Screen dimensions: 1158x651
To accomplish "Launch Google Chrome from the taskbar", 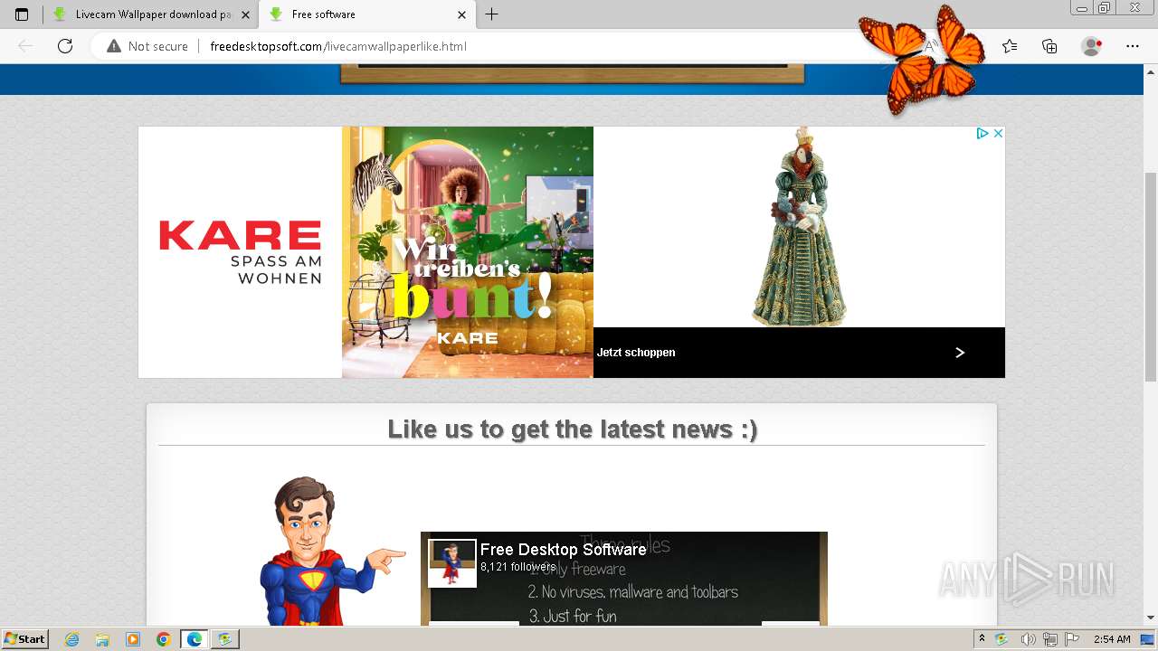I will [x=163, y=639].
